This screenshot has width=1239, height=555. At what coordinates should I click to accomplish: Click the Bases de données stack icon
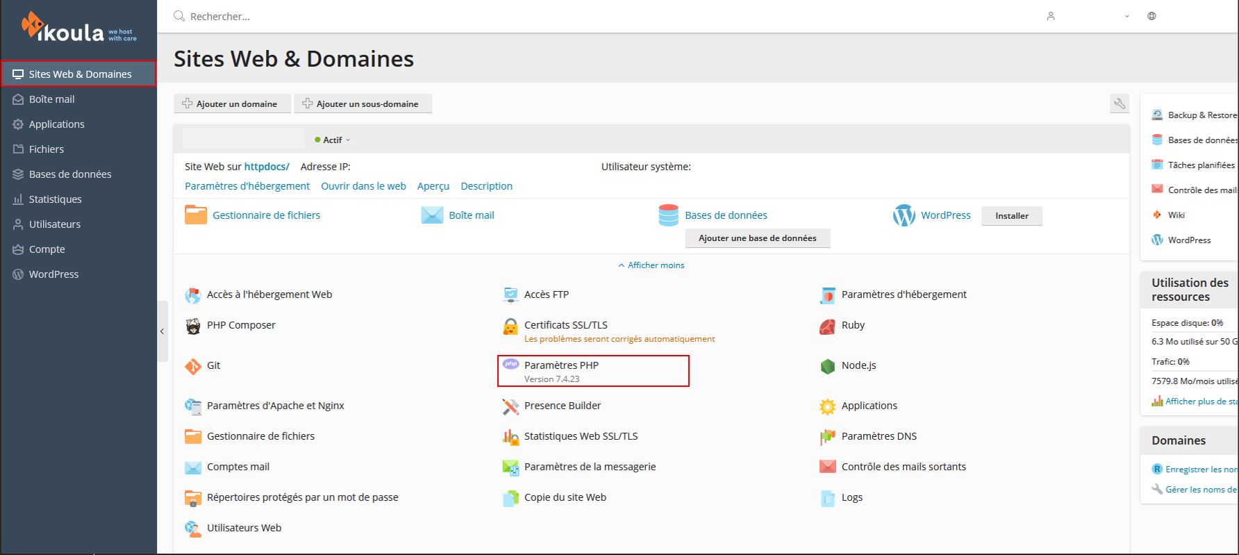pos(668,215)
